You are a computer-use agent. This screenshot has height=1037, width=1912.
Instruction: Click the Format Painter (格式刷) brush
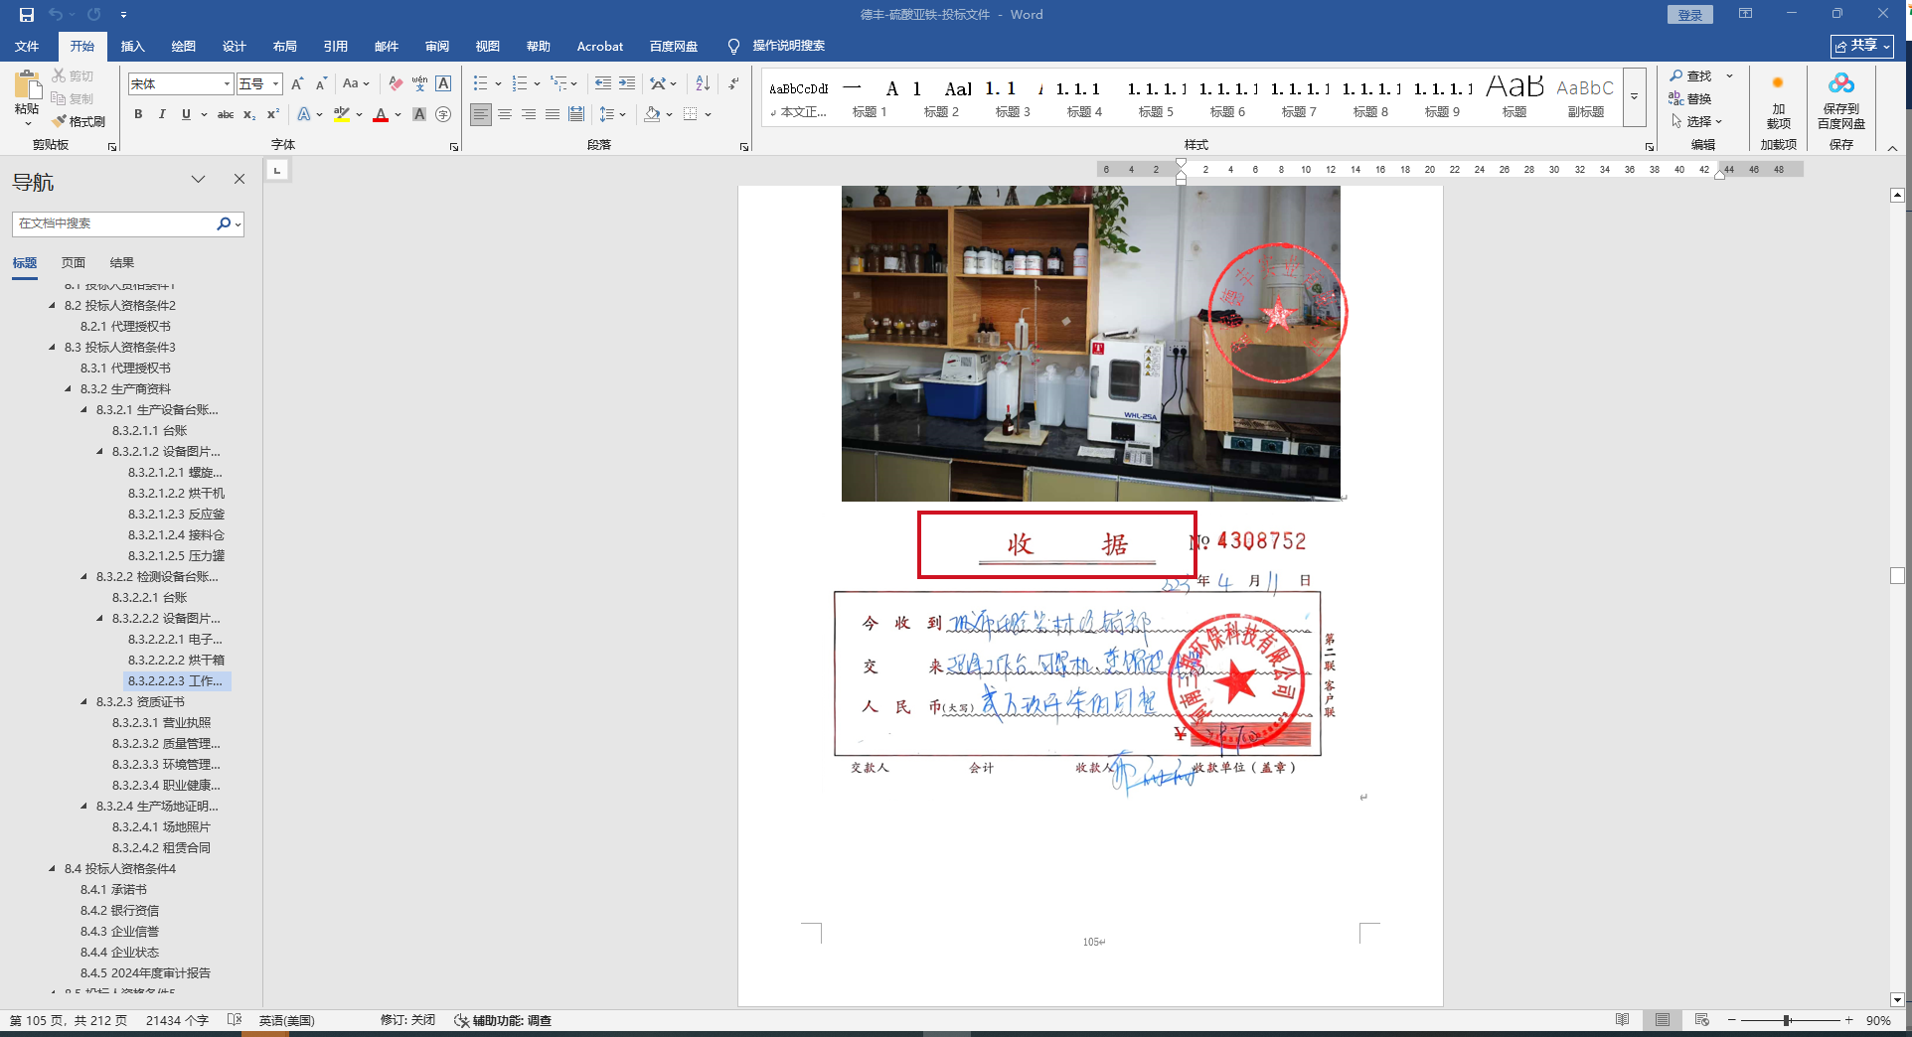[60, 121]
